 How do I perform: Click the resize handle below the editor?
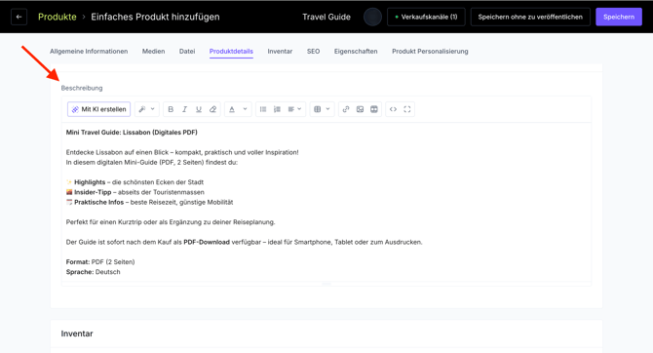click(x=326, y=284)
